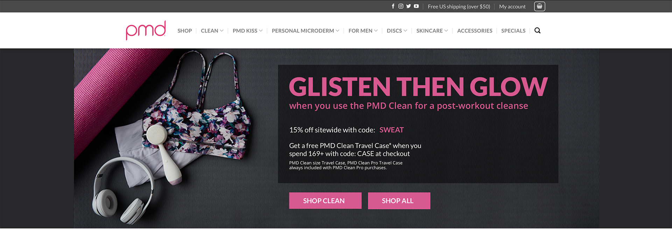Open the shopping cart basket icon

(539, 6)
